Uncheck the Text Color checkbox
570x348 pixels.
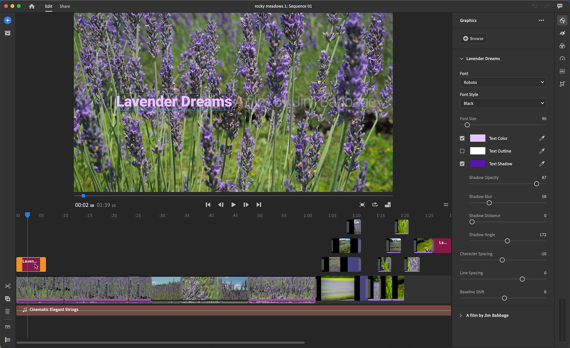click(462, 138)
